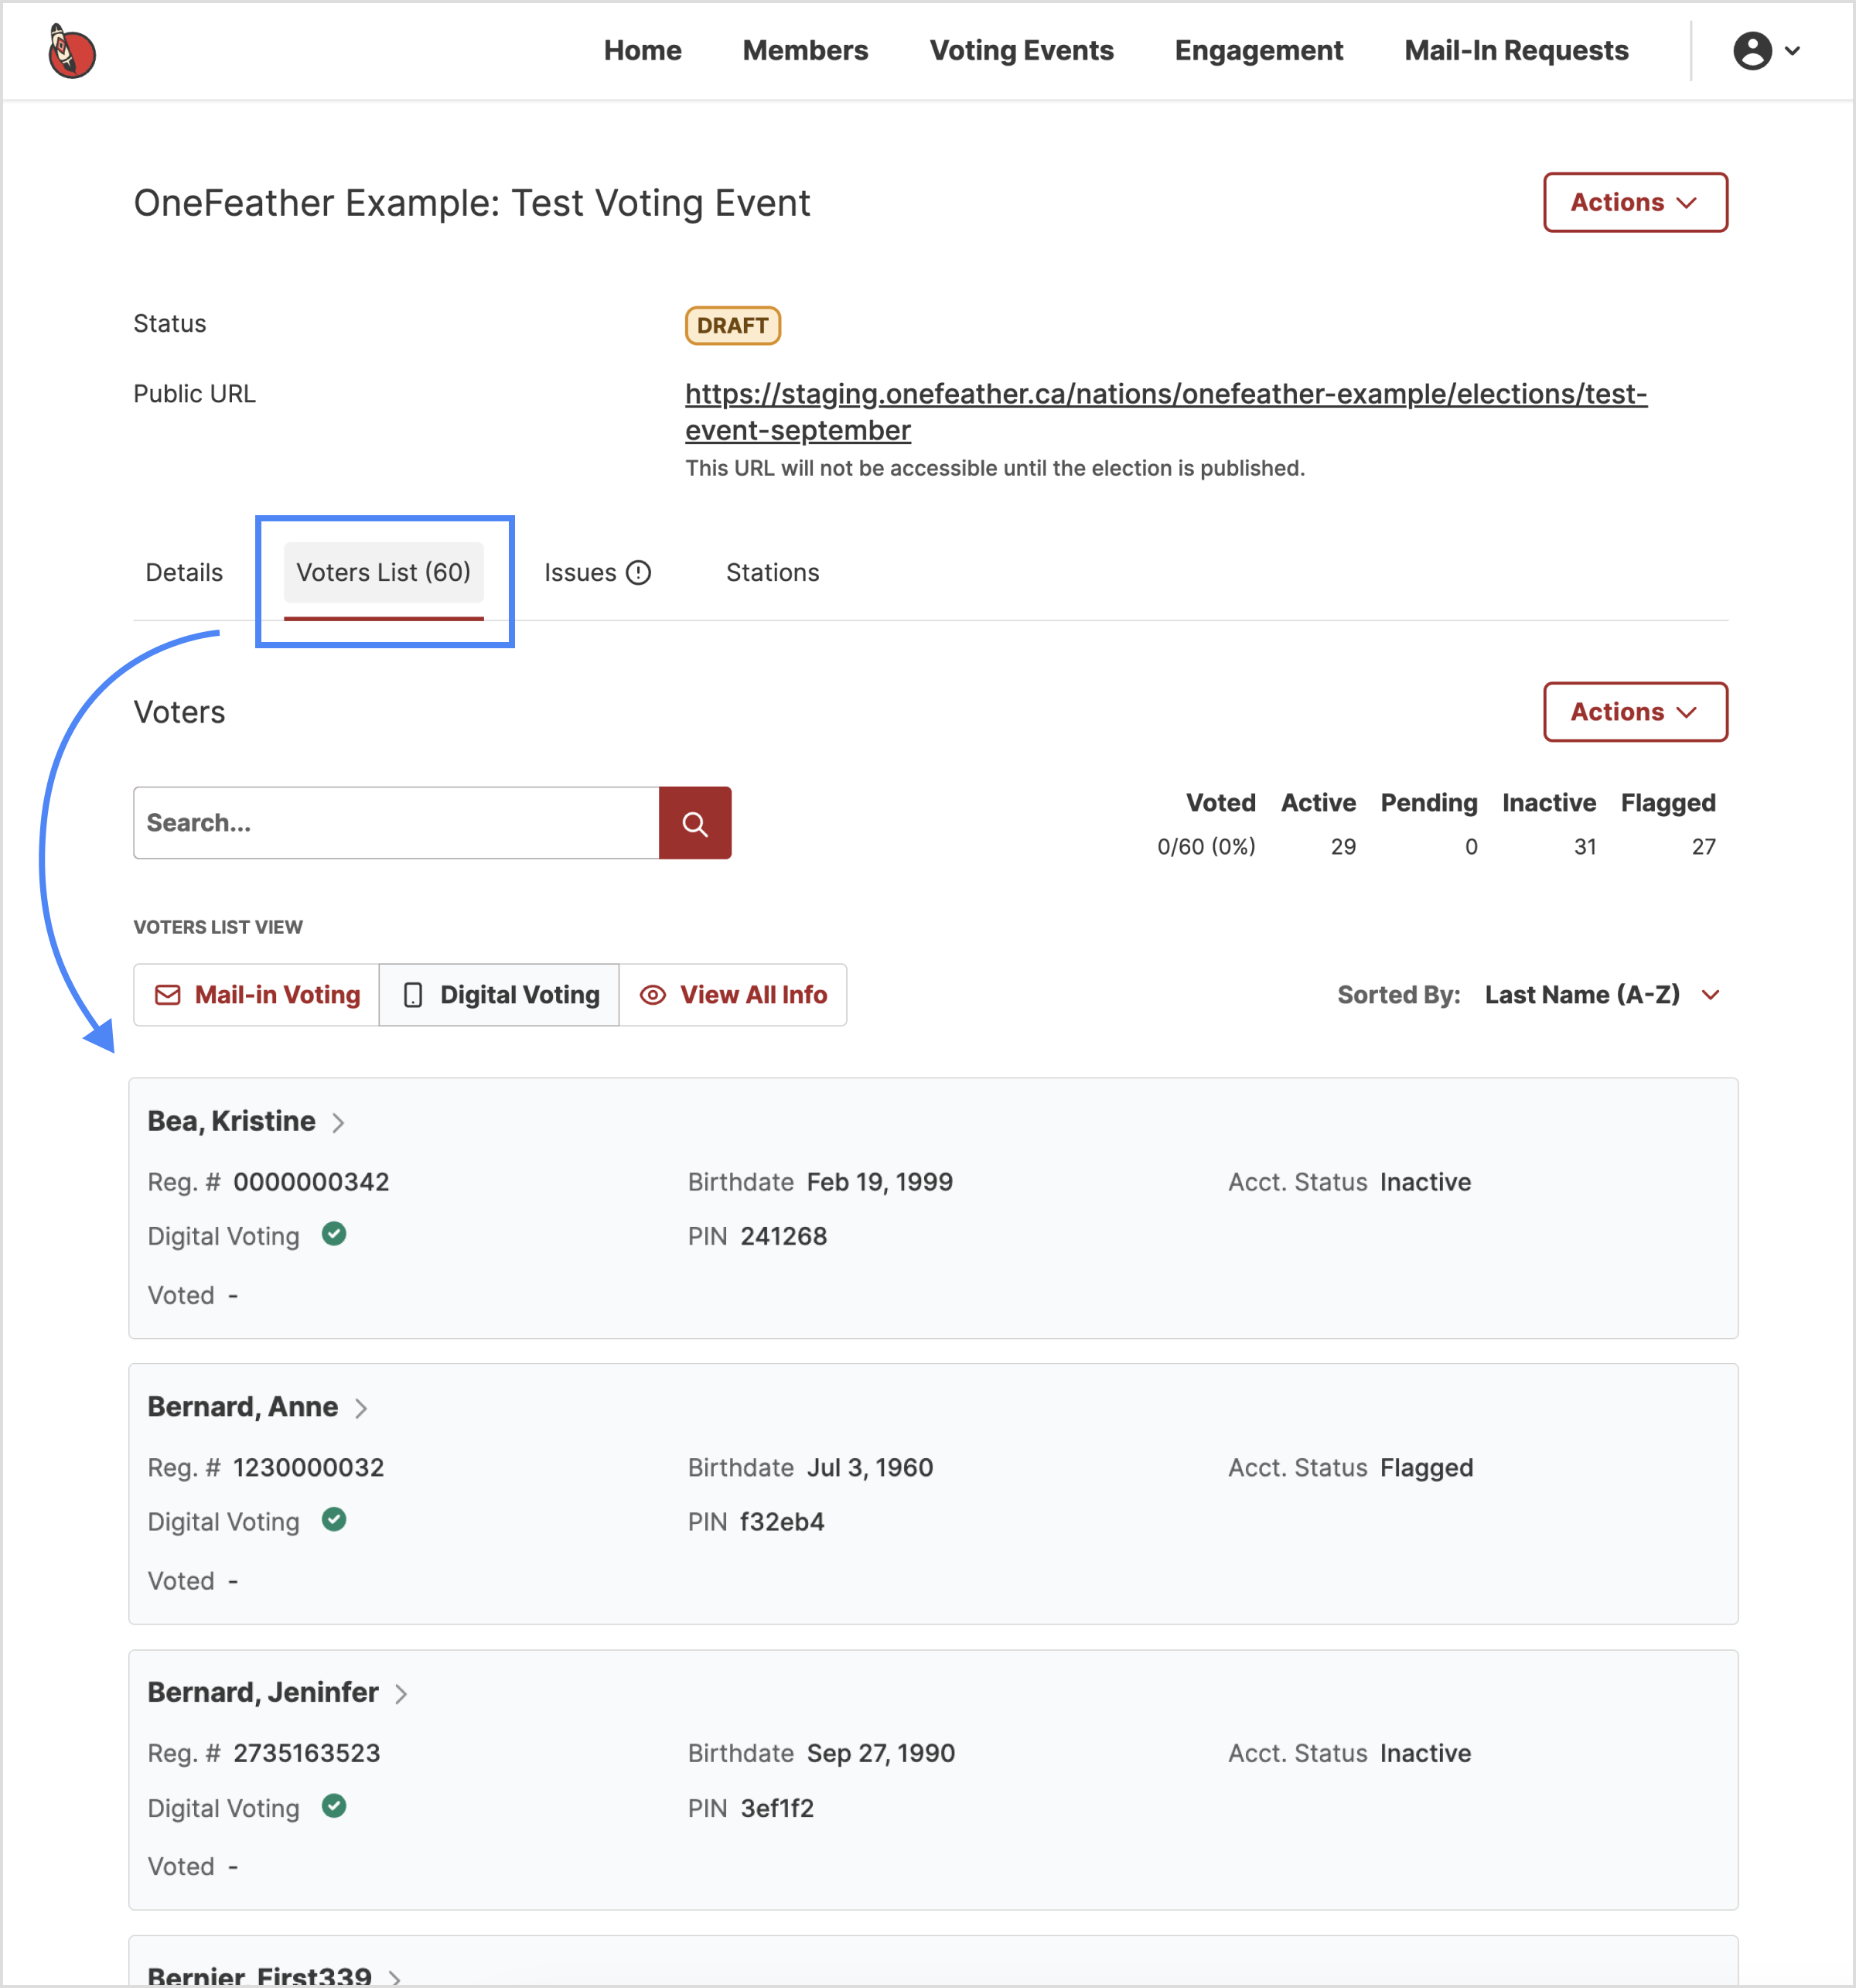Viewport: 1856px width, 1988px height.
Task: Open the event Actions dropdown at top
Action: pyautogui.click(x=1635, y=203)
